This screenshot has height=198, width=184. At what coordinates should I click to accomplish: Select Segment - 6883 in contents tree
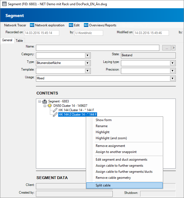[58, 101]
